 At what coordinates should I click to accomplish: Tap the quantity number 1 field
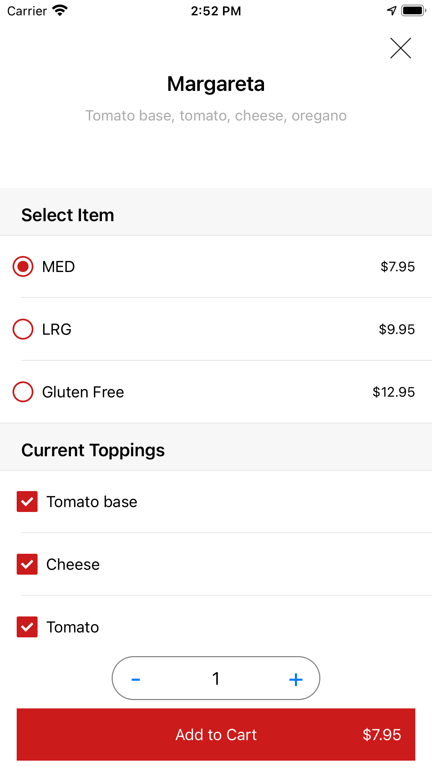point(216,678)
